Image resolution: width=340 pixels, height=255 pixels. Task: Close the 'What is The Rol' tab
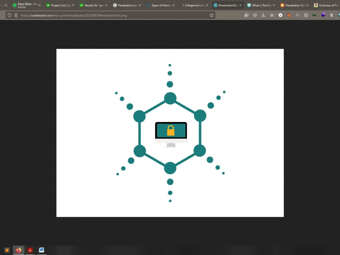pos(274,5)
